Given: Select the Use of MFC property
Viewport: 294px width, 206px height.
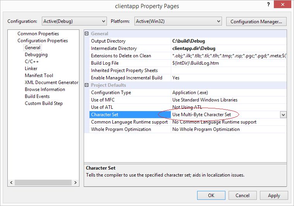Looking at the screenshot, I should tap(130, 100).
